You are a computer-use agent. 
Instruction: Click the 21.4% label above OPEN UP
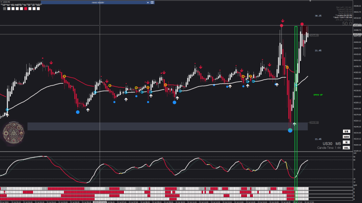(x=318, y=51)
